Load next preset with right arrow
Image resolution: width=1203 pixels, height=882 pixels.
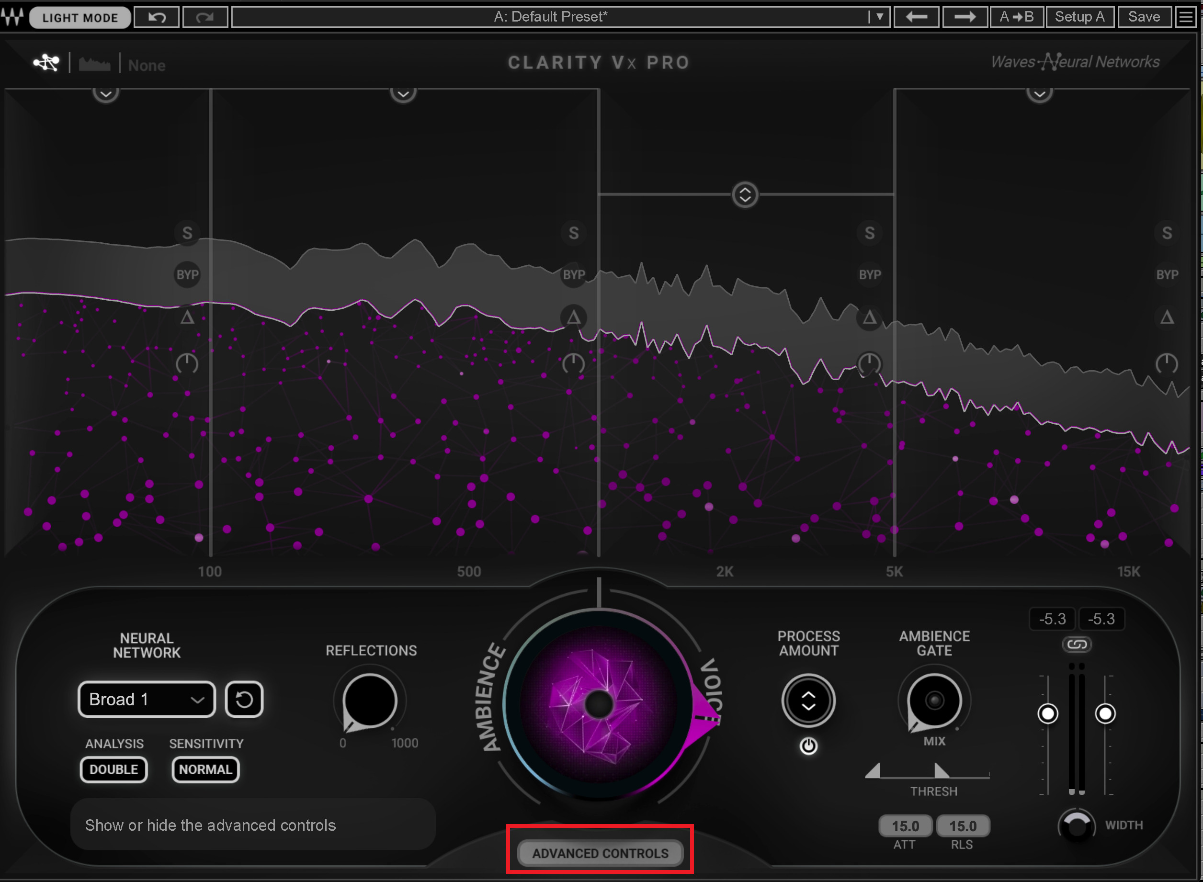click(965, 17)
